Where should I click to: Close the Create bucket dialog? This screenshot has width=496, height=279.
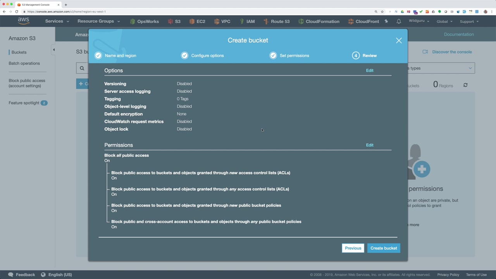pyautogui.click(x=399, y=40)
